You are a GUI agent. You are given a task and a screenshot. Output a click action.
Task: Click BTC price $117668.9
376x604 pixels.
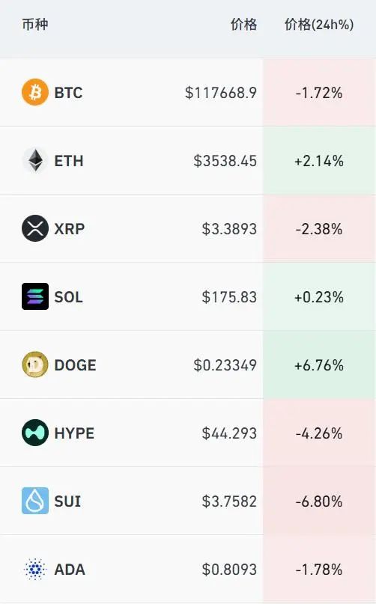point(221,93)
